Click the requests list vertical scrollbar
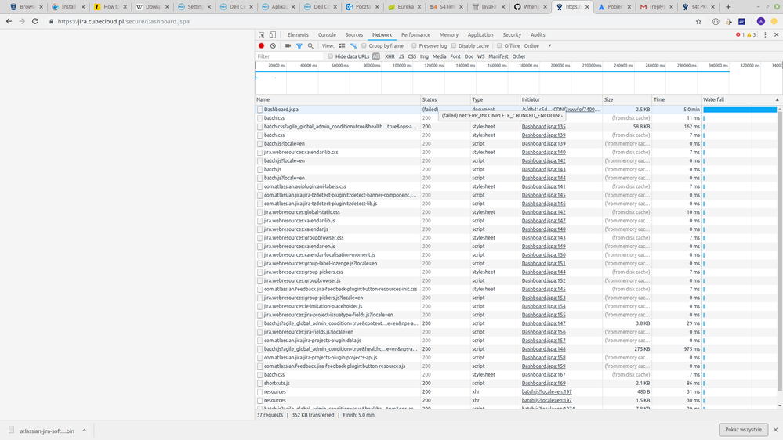This screenshot has width=783, height=440. click(x=780, y=250)
